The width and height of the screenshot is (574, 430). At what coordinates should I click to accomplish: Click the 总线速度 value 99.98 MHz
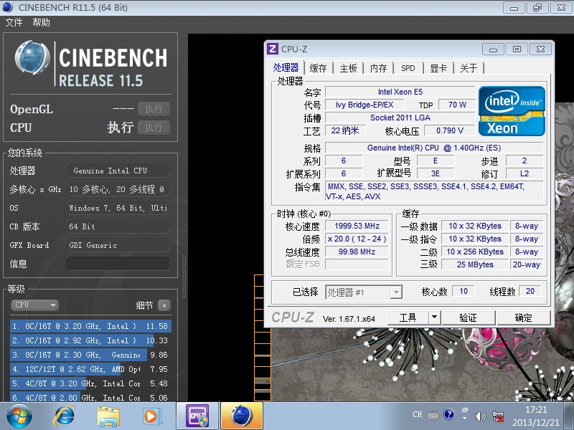click(x=357, y=252)
